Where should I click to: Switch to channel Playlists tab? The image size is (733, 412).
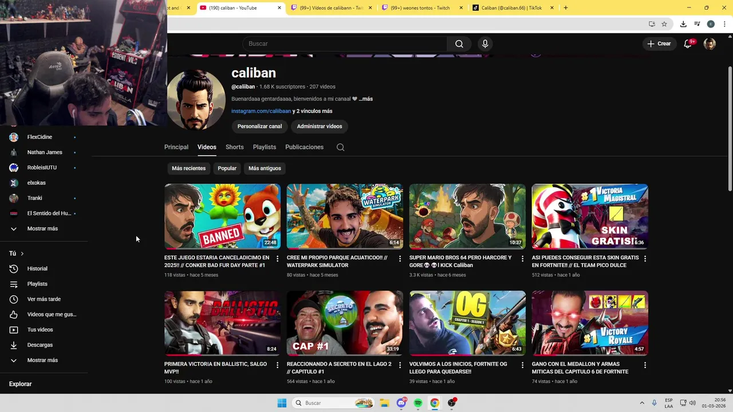(265, 147)
